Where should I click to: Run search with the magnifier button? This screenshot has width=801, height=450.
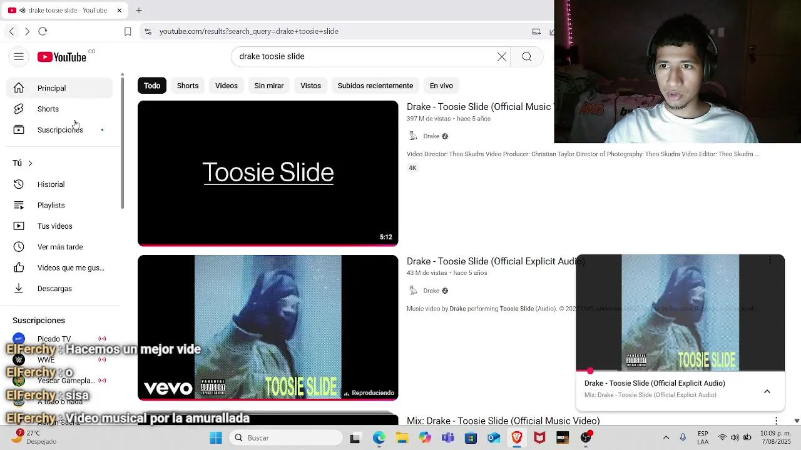(527, 57)
